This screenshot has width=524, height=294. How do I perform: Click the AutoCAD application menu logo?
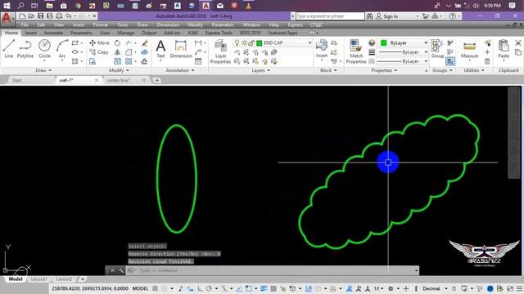click(7, 18)
